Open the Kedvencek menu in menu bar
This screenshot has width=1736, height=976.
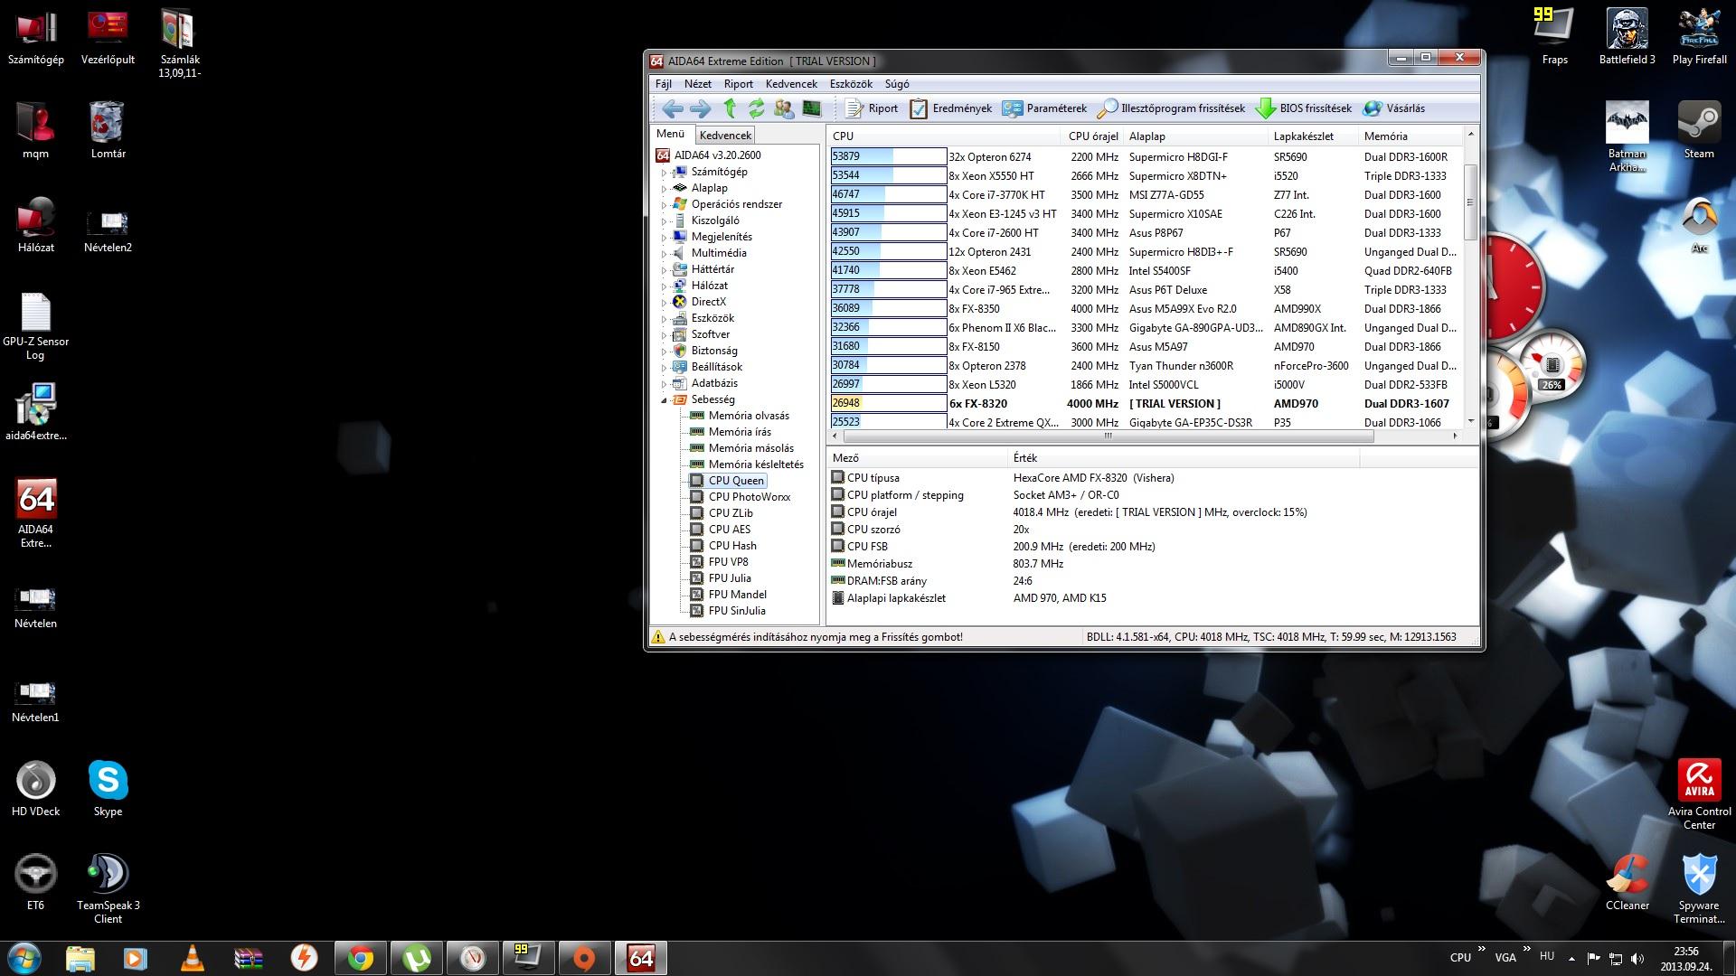coord(791,84)
